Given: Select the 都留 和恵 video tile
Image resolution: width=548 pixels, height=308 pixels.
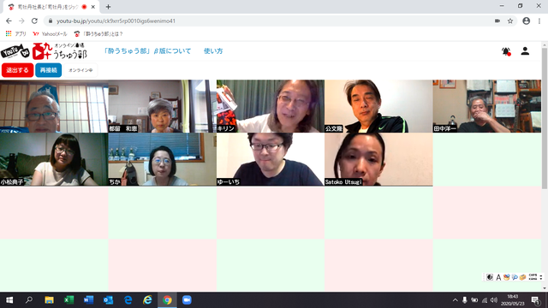Looking at the screenshot, I should tap(162, 106).
